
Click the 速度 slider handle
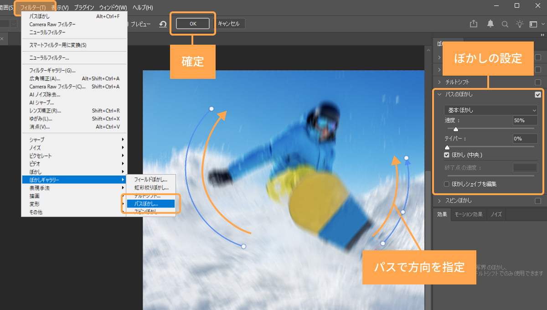point(455,129)
